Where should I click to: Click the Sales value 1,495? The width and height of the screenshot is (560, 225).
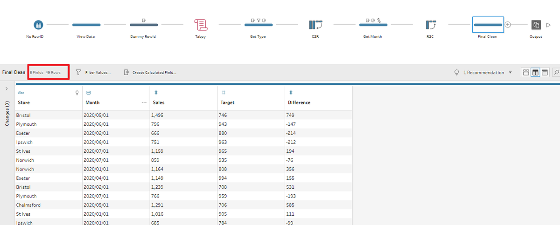point(183,115)
